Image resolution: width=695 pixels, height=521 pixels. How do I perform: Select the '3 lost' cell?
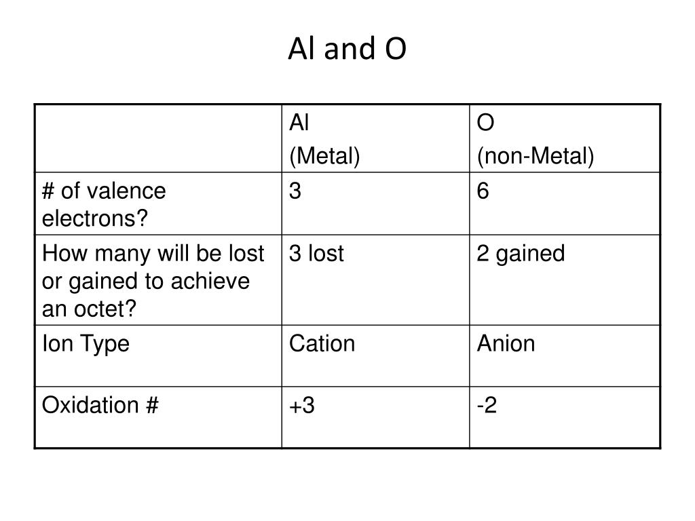pos(375,280)
